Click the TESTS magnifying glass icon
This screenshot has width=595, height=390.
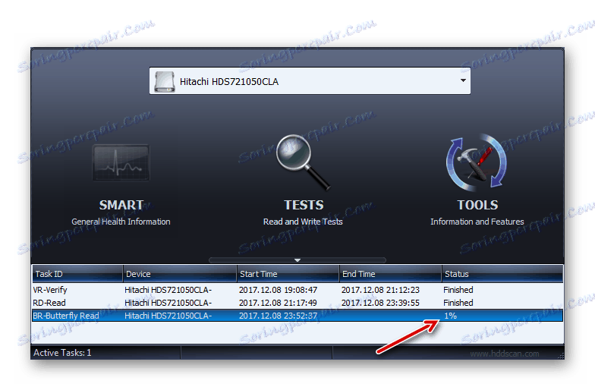(x=304, y=162)
